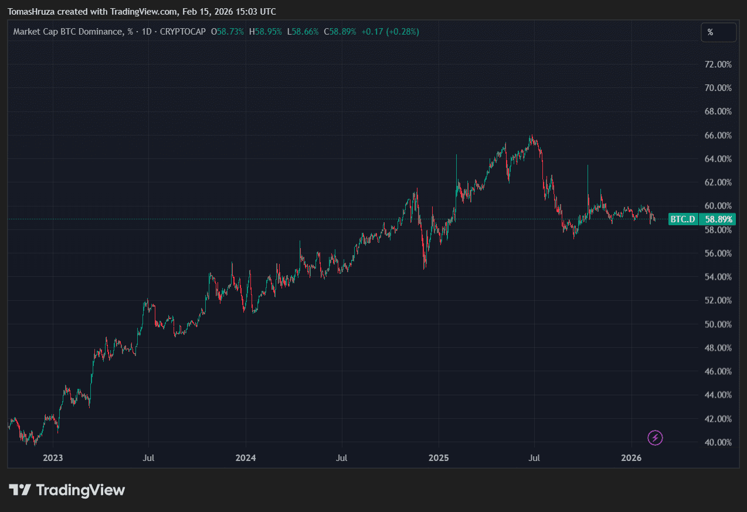Screen dimensions: 747x512
Task: Select the 58.89% current price label
Action: (718, 219)
